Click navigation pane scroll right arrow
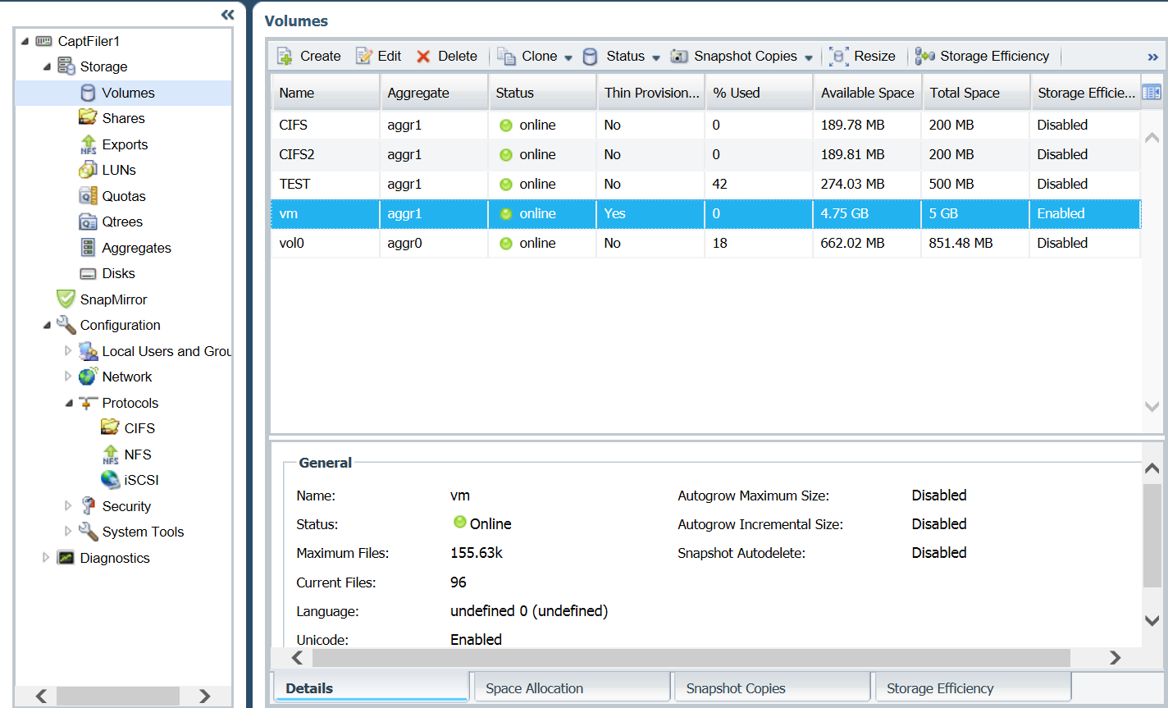The image size is (1168, 708). click(x=204, y=696)
